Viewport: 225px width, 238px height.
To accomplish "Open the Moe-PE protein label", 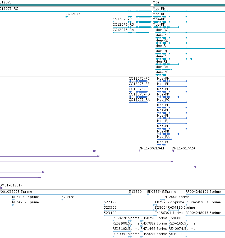I will coord(163,111).
